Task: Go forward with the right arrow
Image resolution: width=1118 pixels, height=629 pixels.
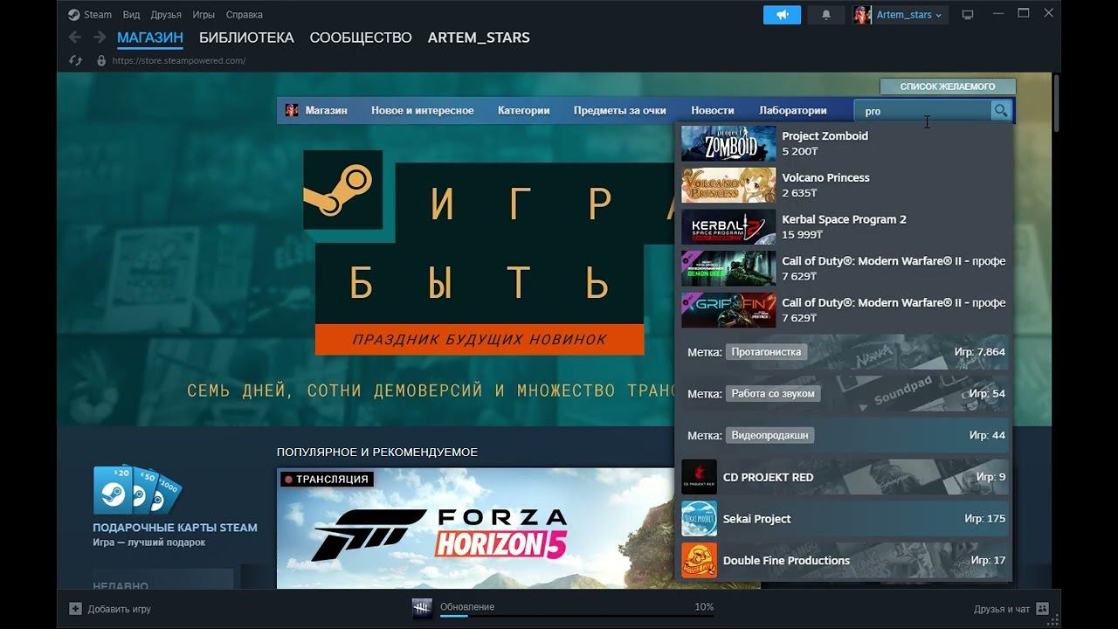Action: tap(100, 38)
